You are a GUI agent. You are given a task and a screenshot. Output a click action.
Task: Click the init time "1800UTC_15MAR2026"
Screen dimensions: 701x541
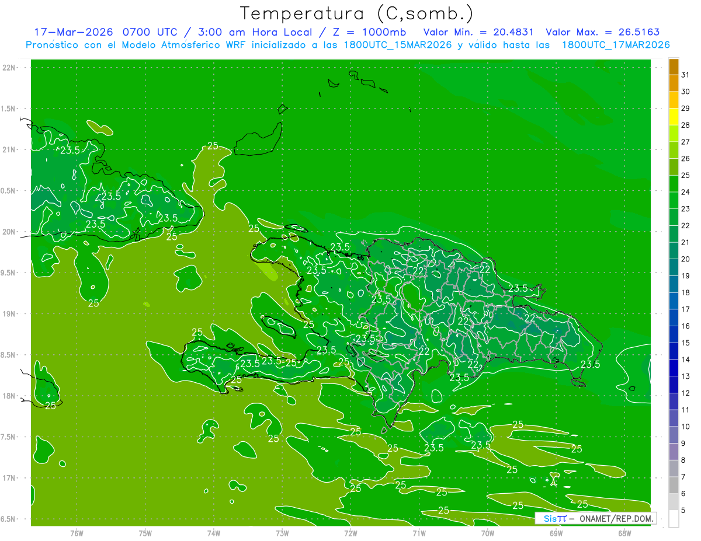(398, 45)
